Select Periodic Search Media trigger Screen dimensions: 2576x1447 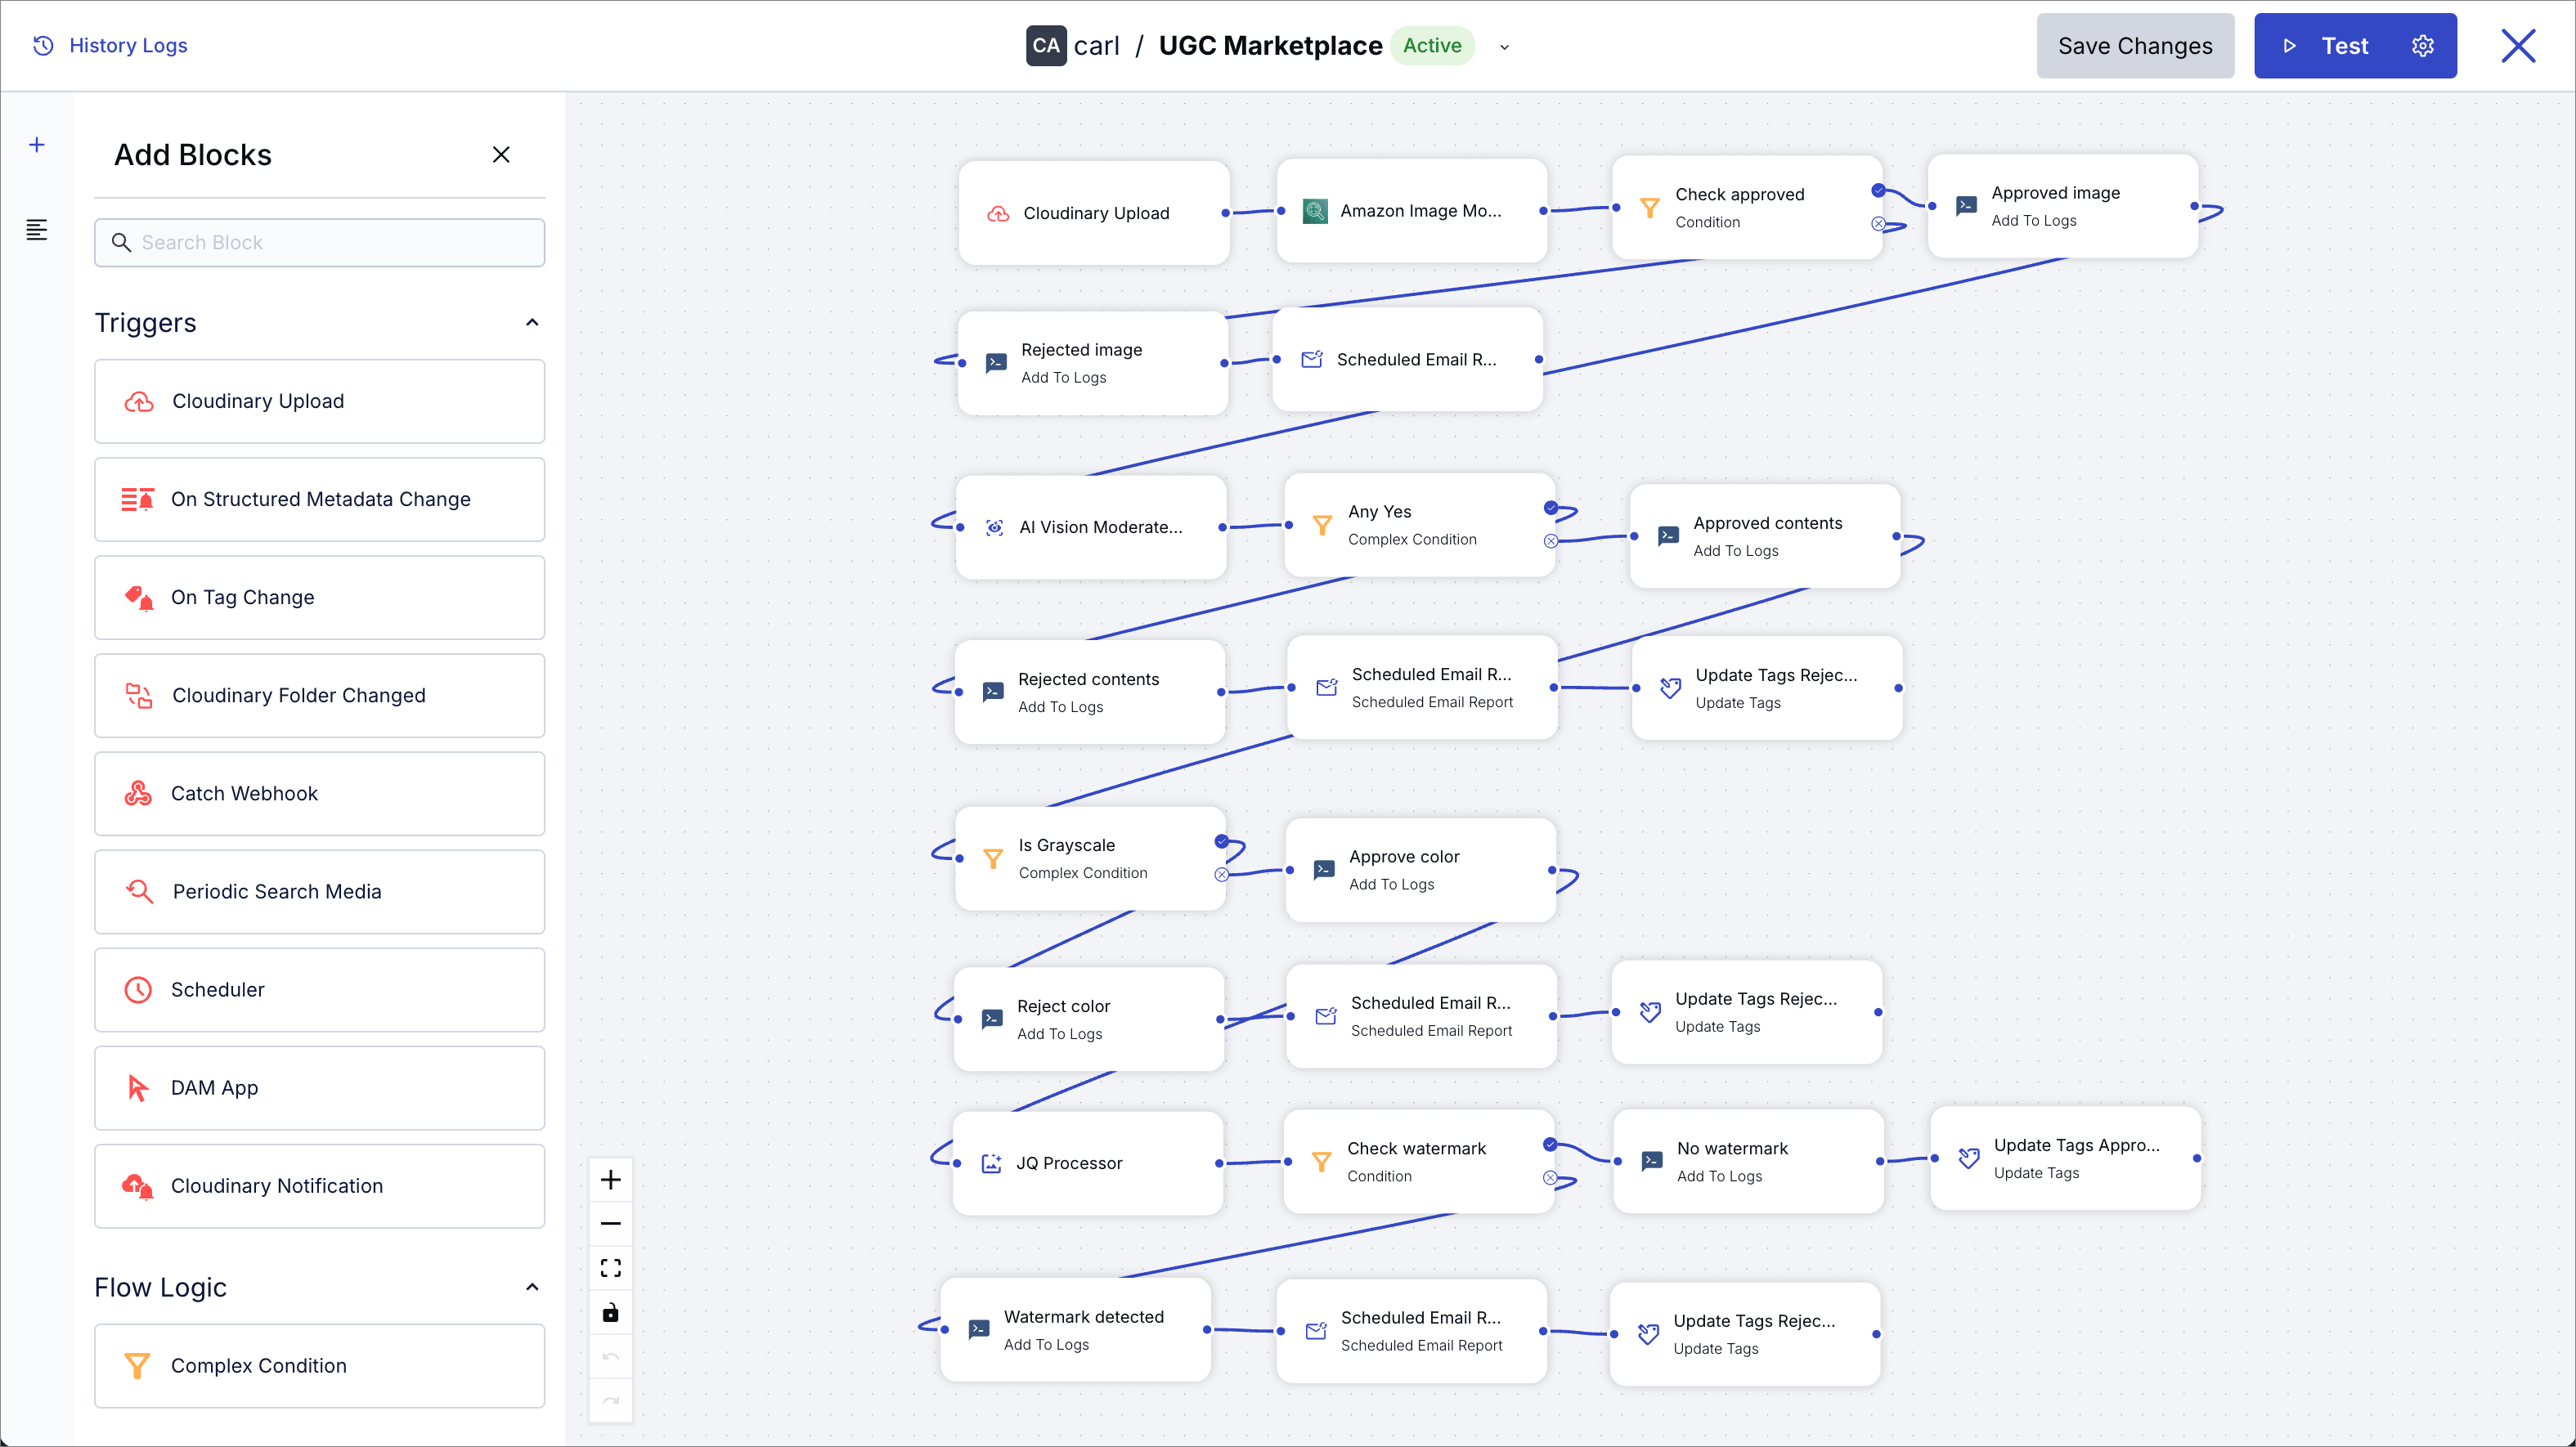319,891
